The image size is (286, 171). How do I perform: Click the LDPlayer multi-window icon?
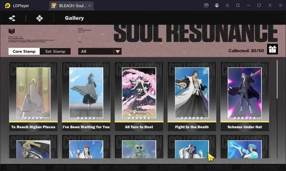(x=238, y=5)
